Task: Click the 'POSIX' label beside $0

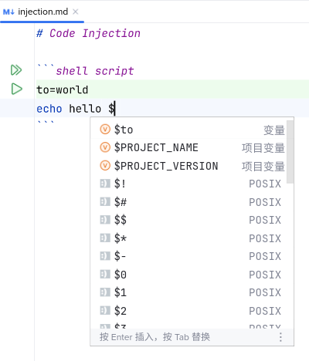Action: tap(265, 275)
